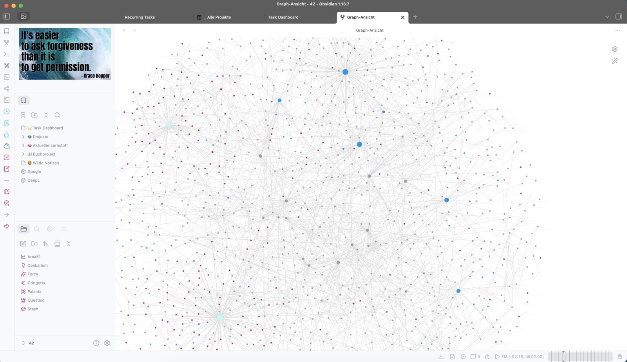
Task: Search bookmarks with magnifier icon
Action: point(57,115)
